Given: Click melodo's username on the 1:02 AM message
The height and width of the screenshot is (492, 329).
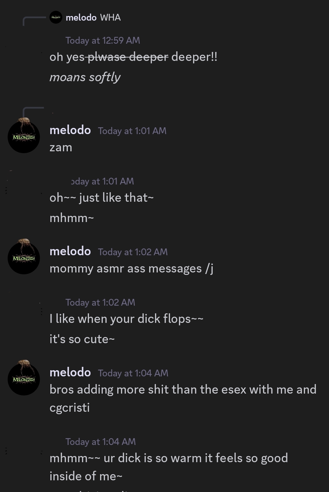Looking at the screenshot, I should (x=70, y=252).
